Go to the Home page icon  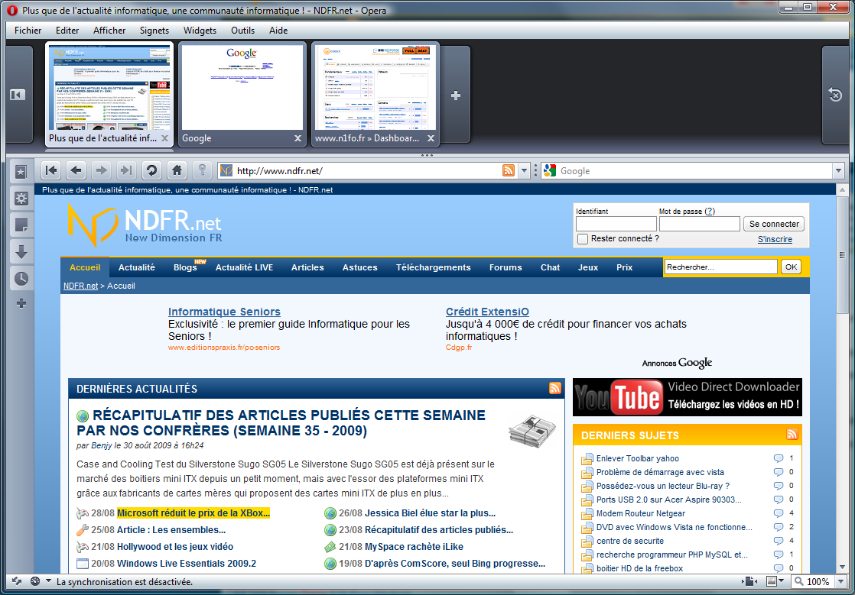point(177,170)
